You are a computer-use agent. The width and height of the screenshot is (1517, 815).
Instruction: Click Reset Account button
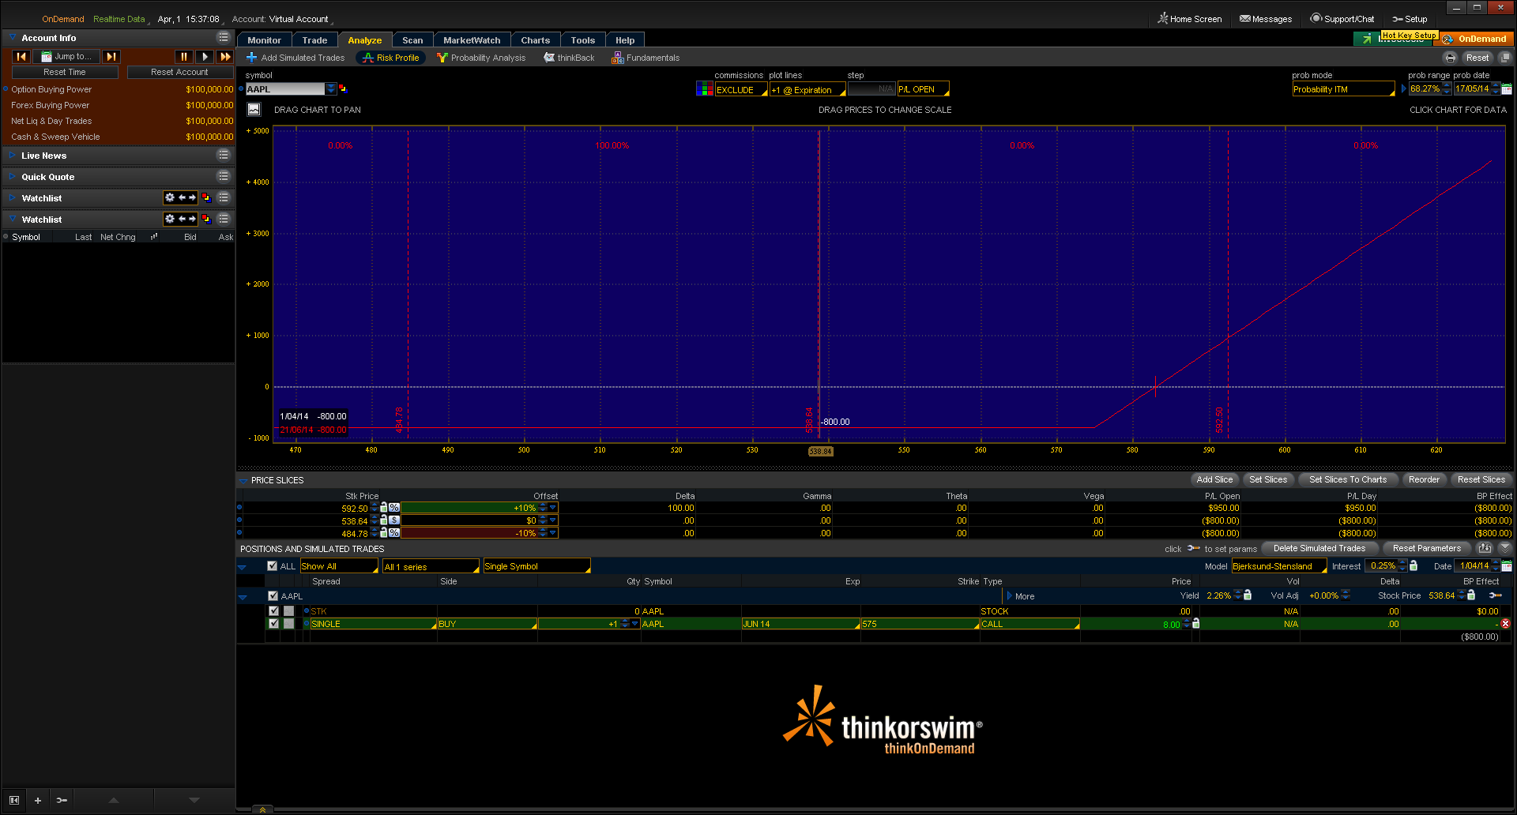point(179,72)
